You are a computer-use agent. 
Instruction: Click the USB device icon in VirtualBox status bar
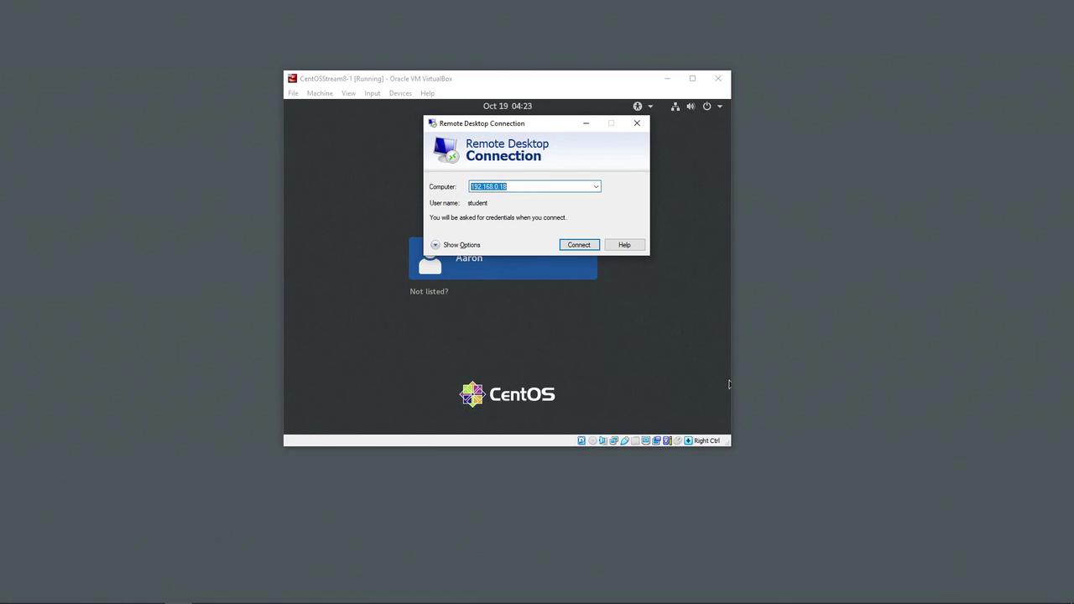(624, 440)
